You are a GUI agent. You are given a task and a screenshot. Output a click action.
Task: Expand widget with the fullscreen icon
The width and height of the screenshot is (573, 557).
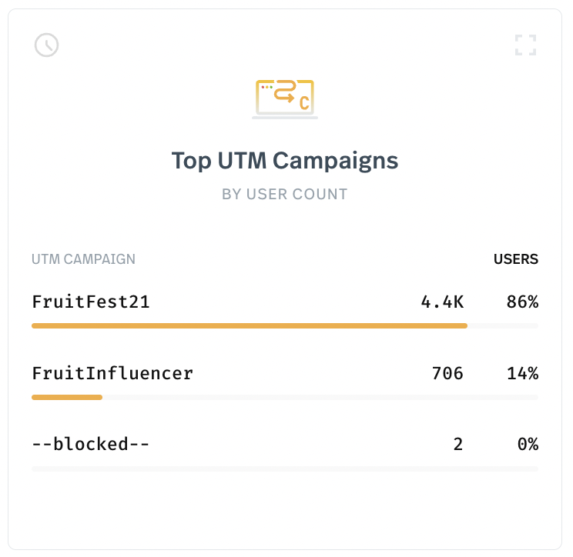coord(525,45)
